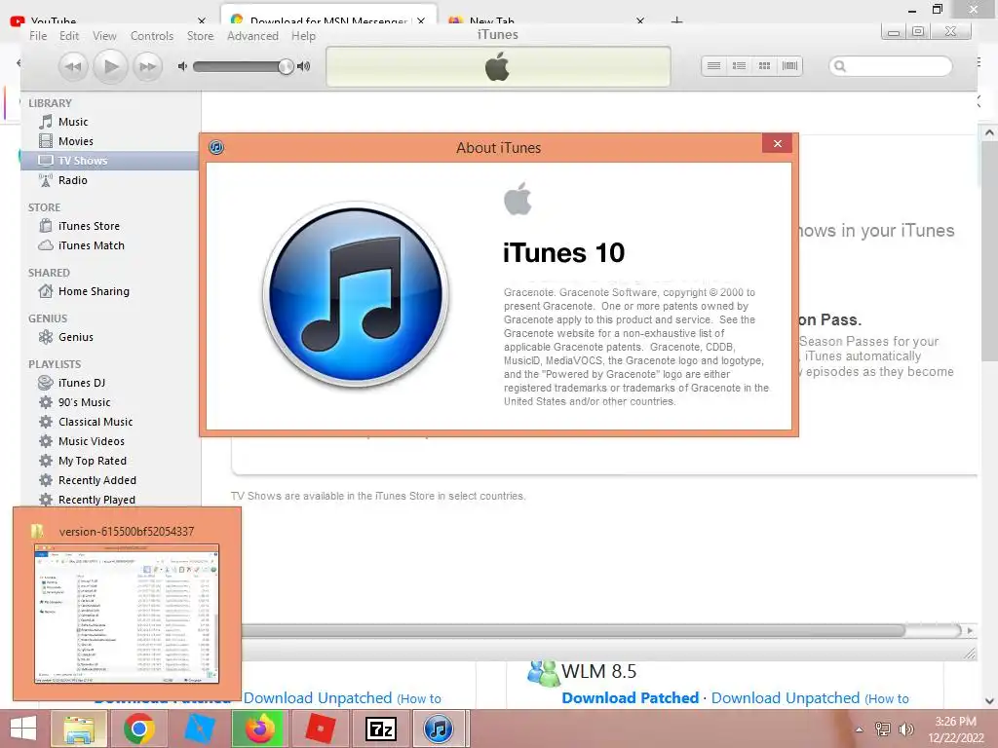Click the Download Patched link for WLM 8.5
This screenshot has width=998, height=748.
631,697
